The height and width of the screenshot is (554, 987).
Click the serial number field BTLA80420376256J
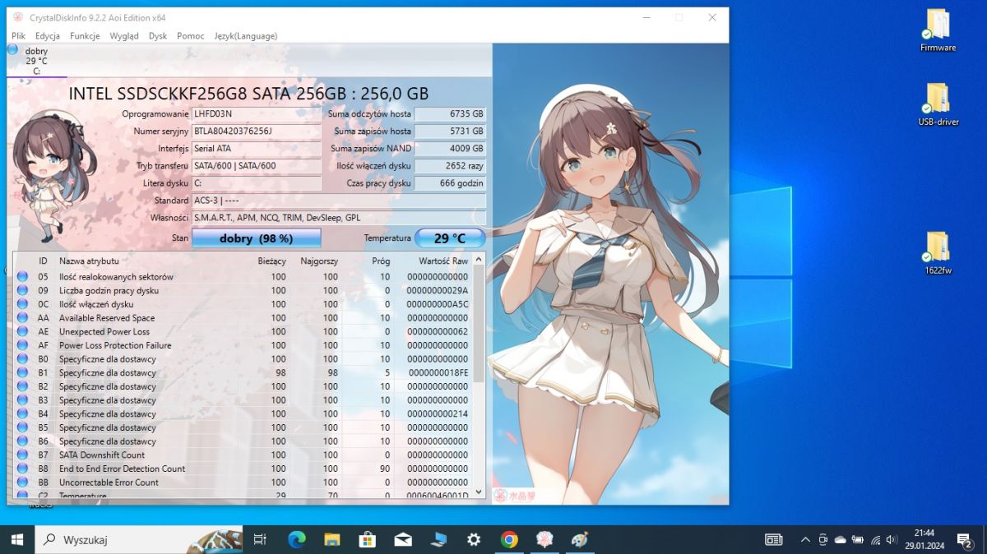(256, 132)
